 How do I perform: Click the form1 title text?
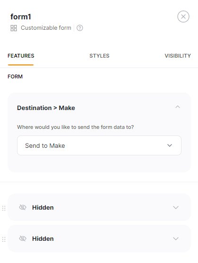coord(21,17)
